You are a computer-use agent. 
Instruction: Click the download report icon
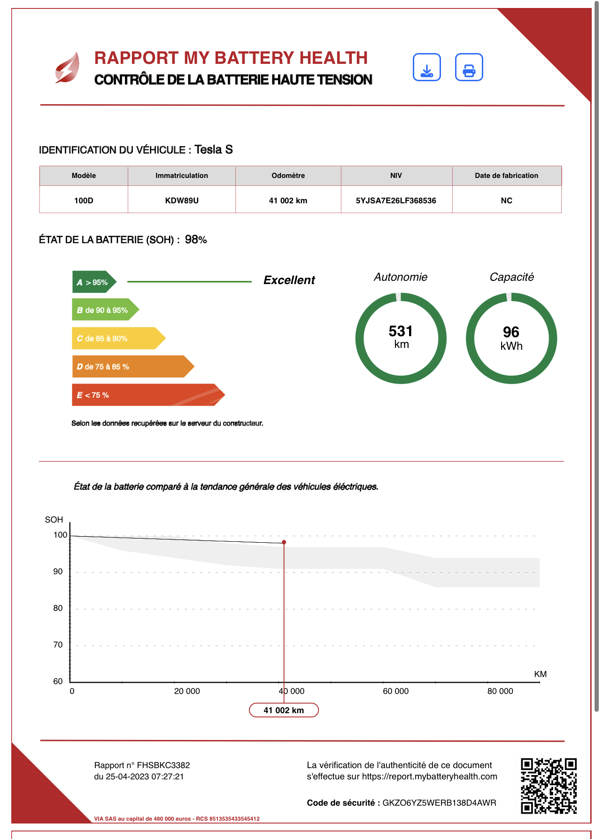(x=426, y=67)
